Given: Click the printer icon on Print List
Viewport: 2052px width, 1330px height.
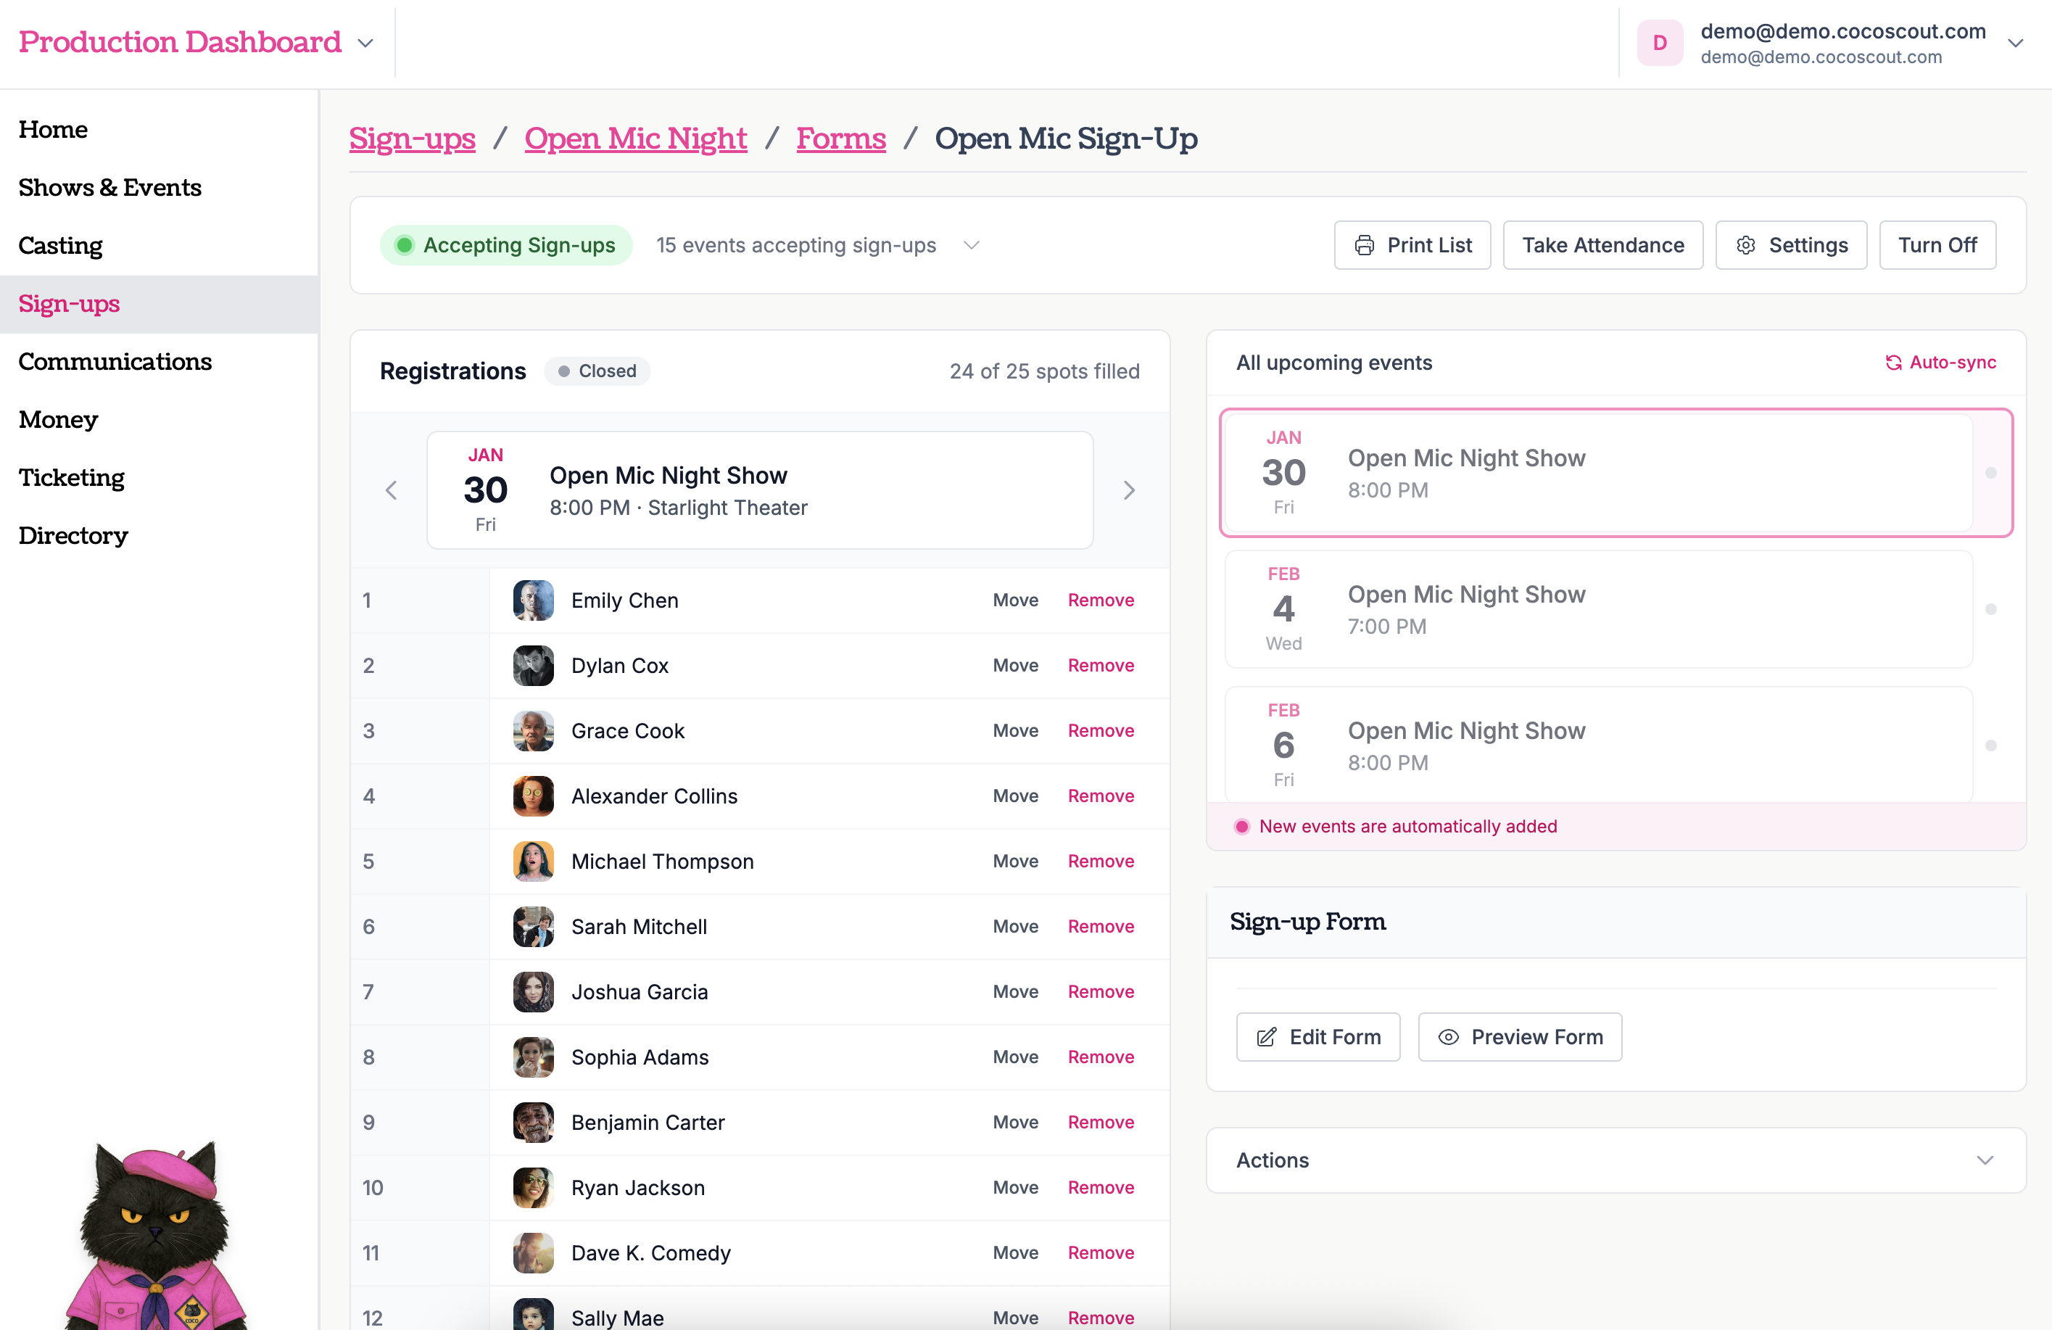Looking at the screenshot, I should (1364, 245).
